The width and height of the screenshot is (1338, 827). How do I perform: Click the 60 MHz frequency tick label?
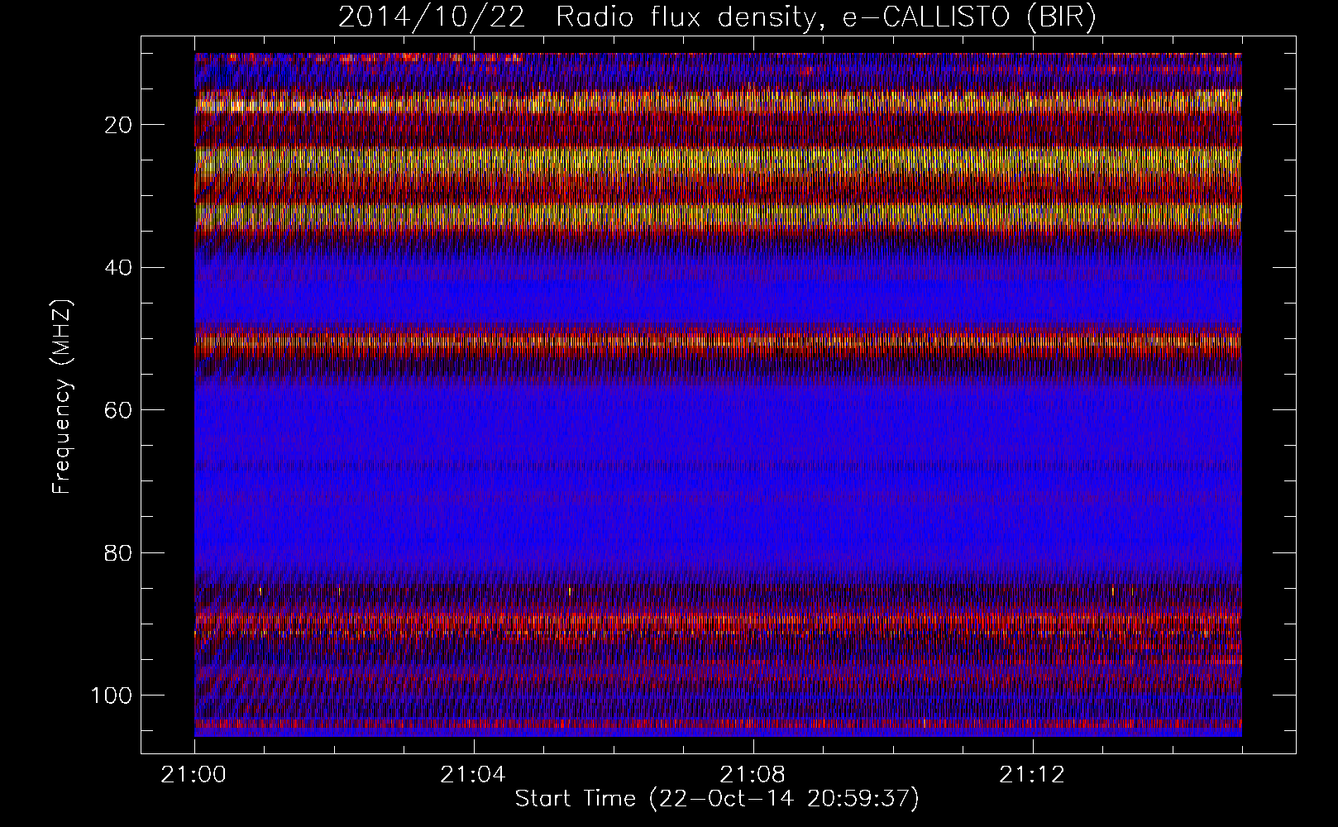(118, 410)
